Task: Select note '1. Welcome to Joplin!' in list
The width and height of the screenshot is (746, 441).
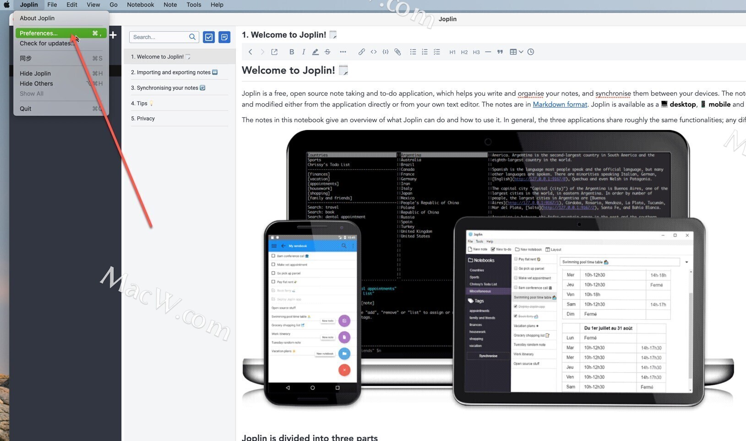Action: (180, 57)
